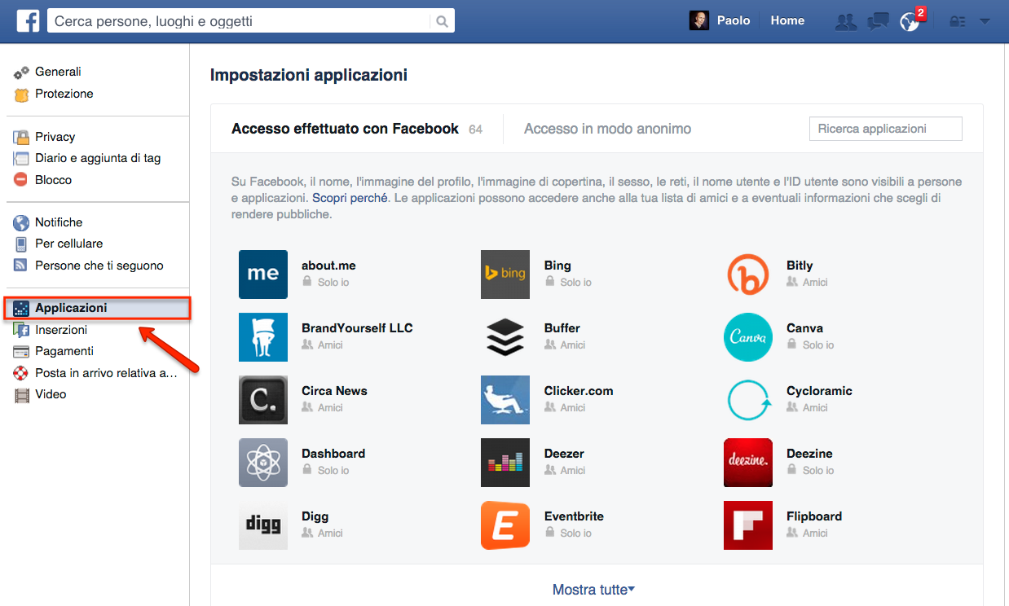Open the Bitly app icon
The image size is (1009, 606).
point(748,274)
